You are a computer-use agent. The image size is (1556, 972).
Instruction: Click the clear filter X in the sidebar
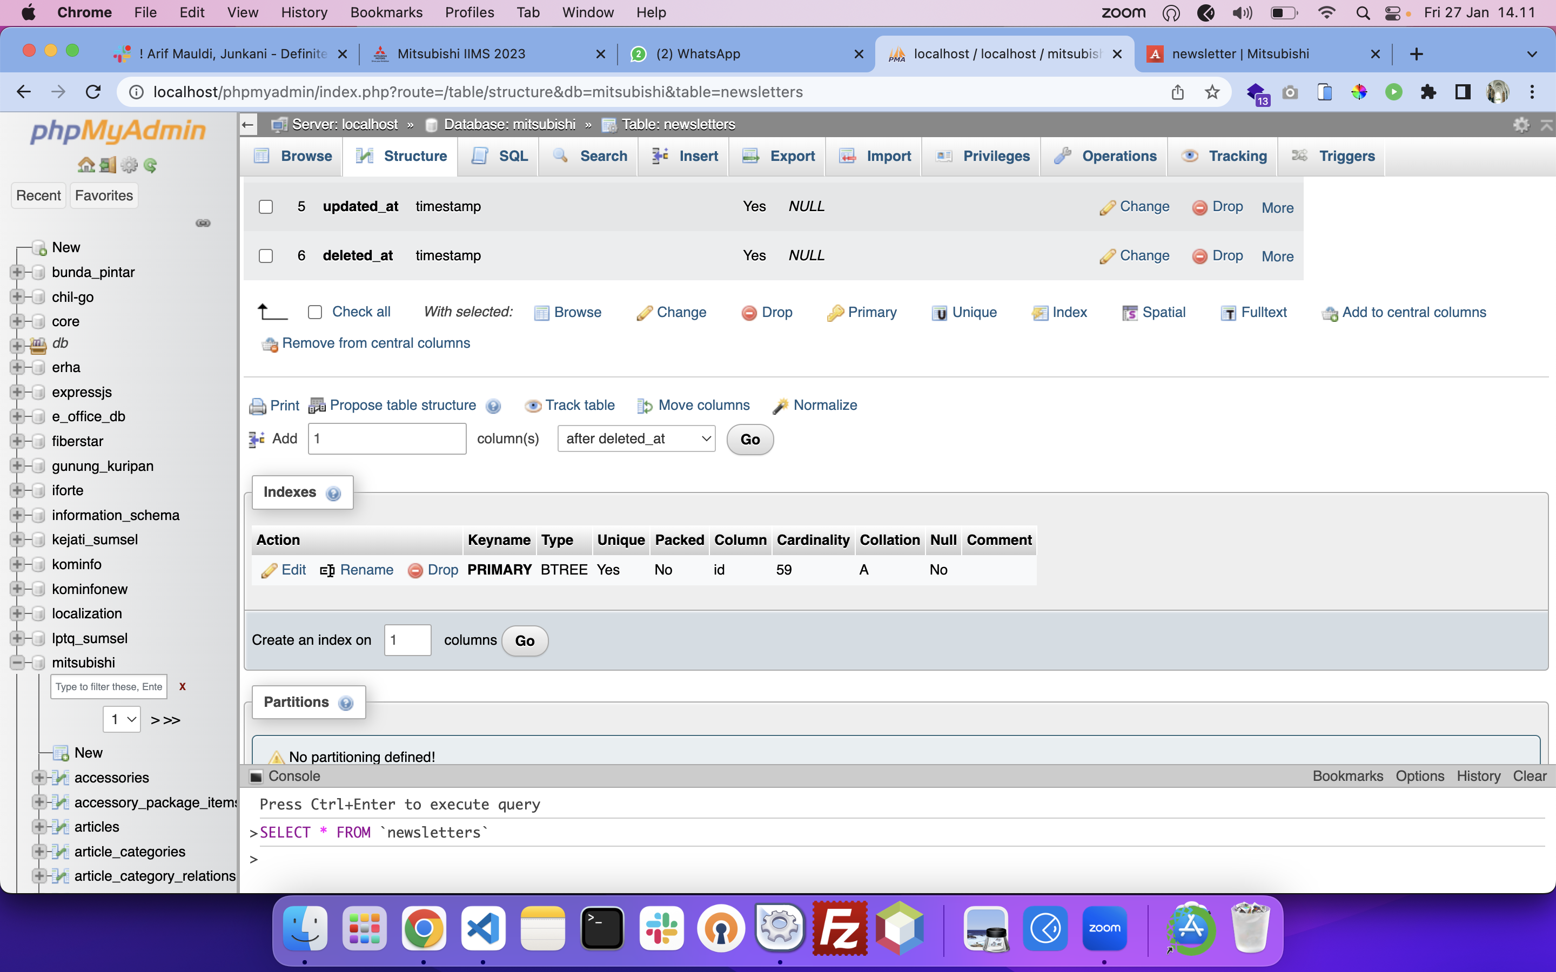pyautogui.click(x=183, y=686)
